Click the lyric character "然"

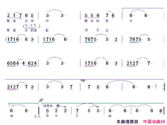(x=47, y=21)
